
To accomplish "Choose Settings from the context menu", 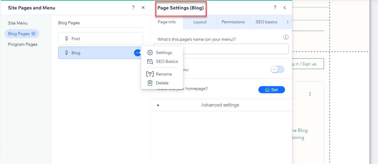I will point(162,53).
